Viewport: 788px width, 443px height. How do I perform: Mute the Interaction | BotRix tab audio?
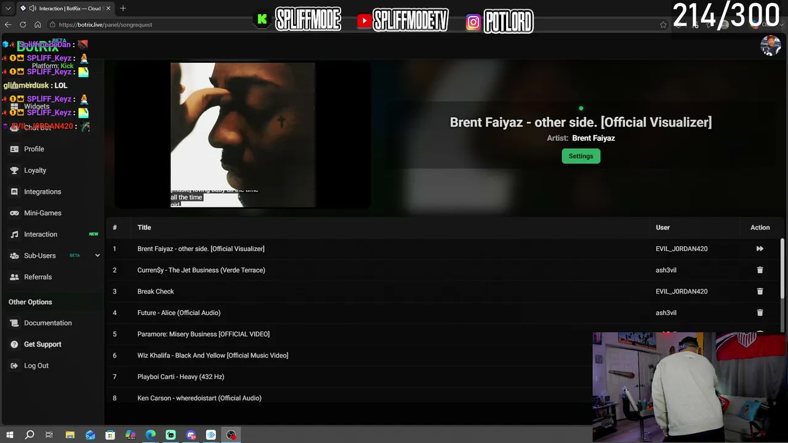[x=32, y=9]
